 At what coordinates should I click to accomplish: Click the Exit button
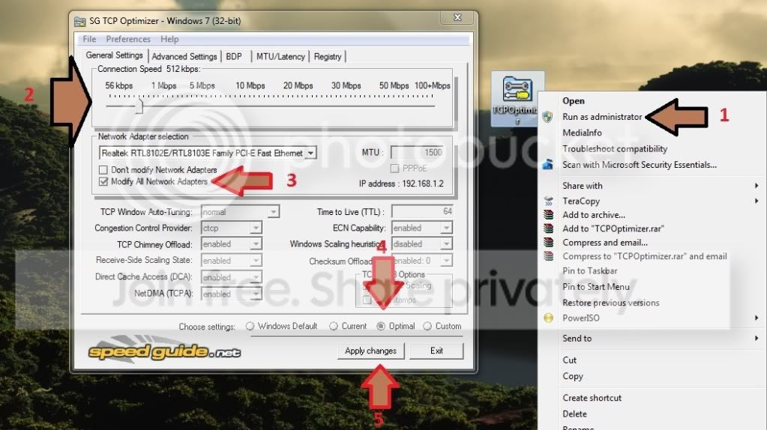[x=436, y=351]
